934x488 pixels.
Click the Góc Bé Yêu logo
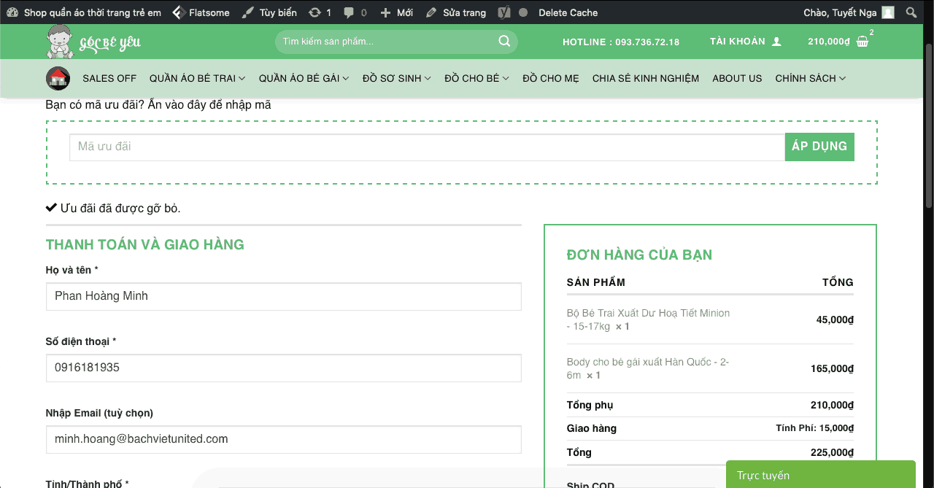point(93,42)
